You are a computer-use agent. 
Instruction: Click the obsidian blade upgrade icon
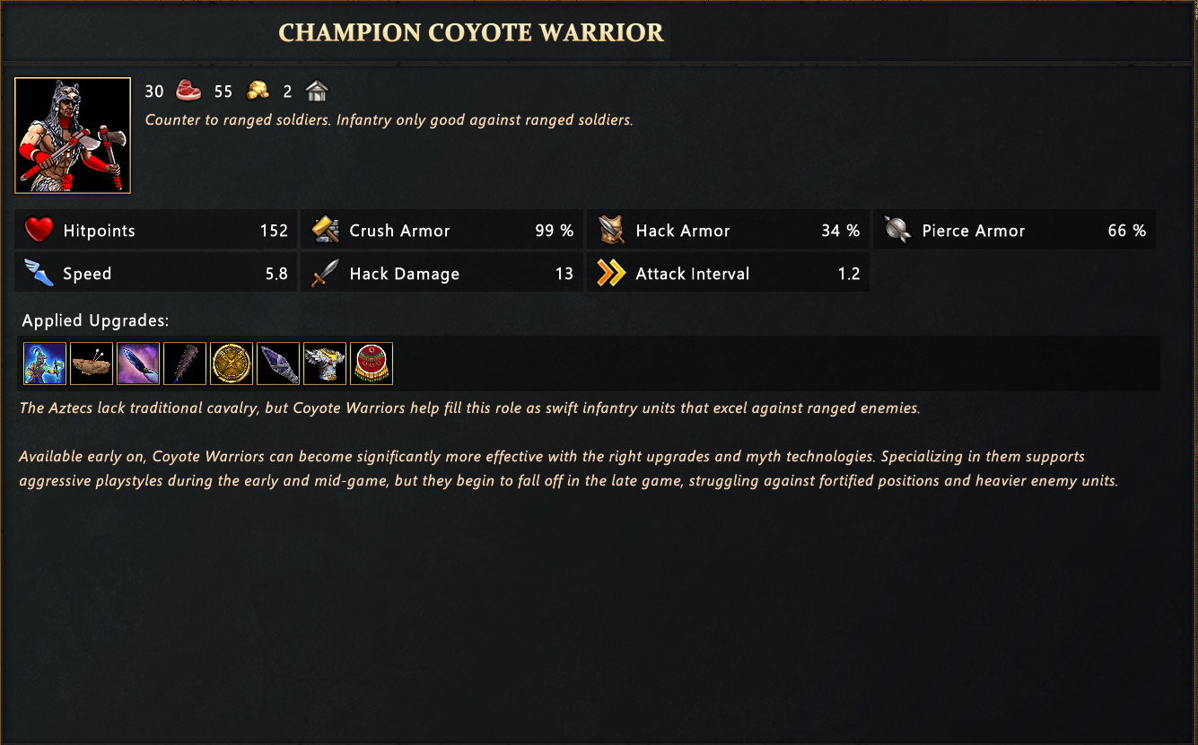278,364
